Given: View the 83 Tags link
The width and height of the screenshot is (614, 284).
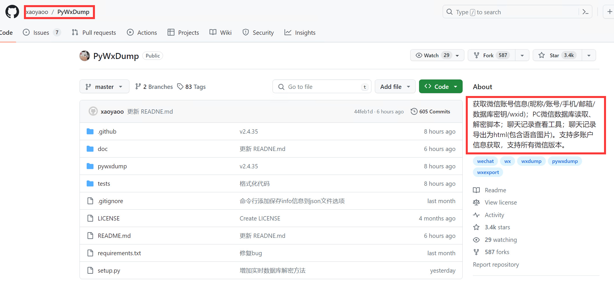Looking at the screenshot, I should (192, 87).
